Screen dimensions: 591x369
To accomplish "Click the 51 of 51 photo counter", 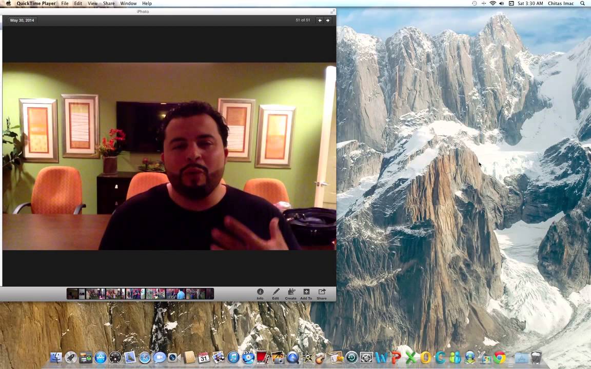I will pos(303,20).
